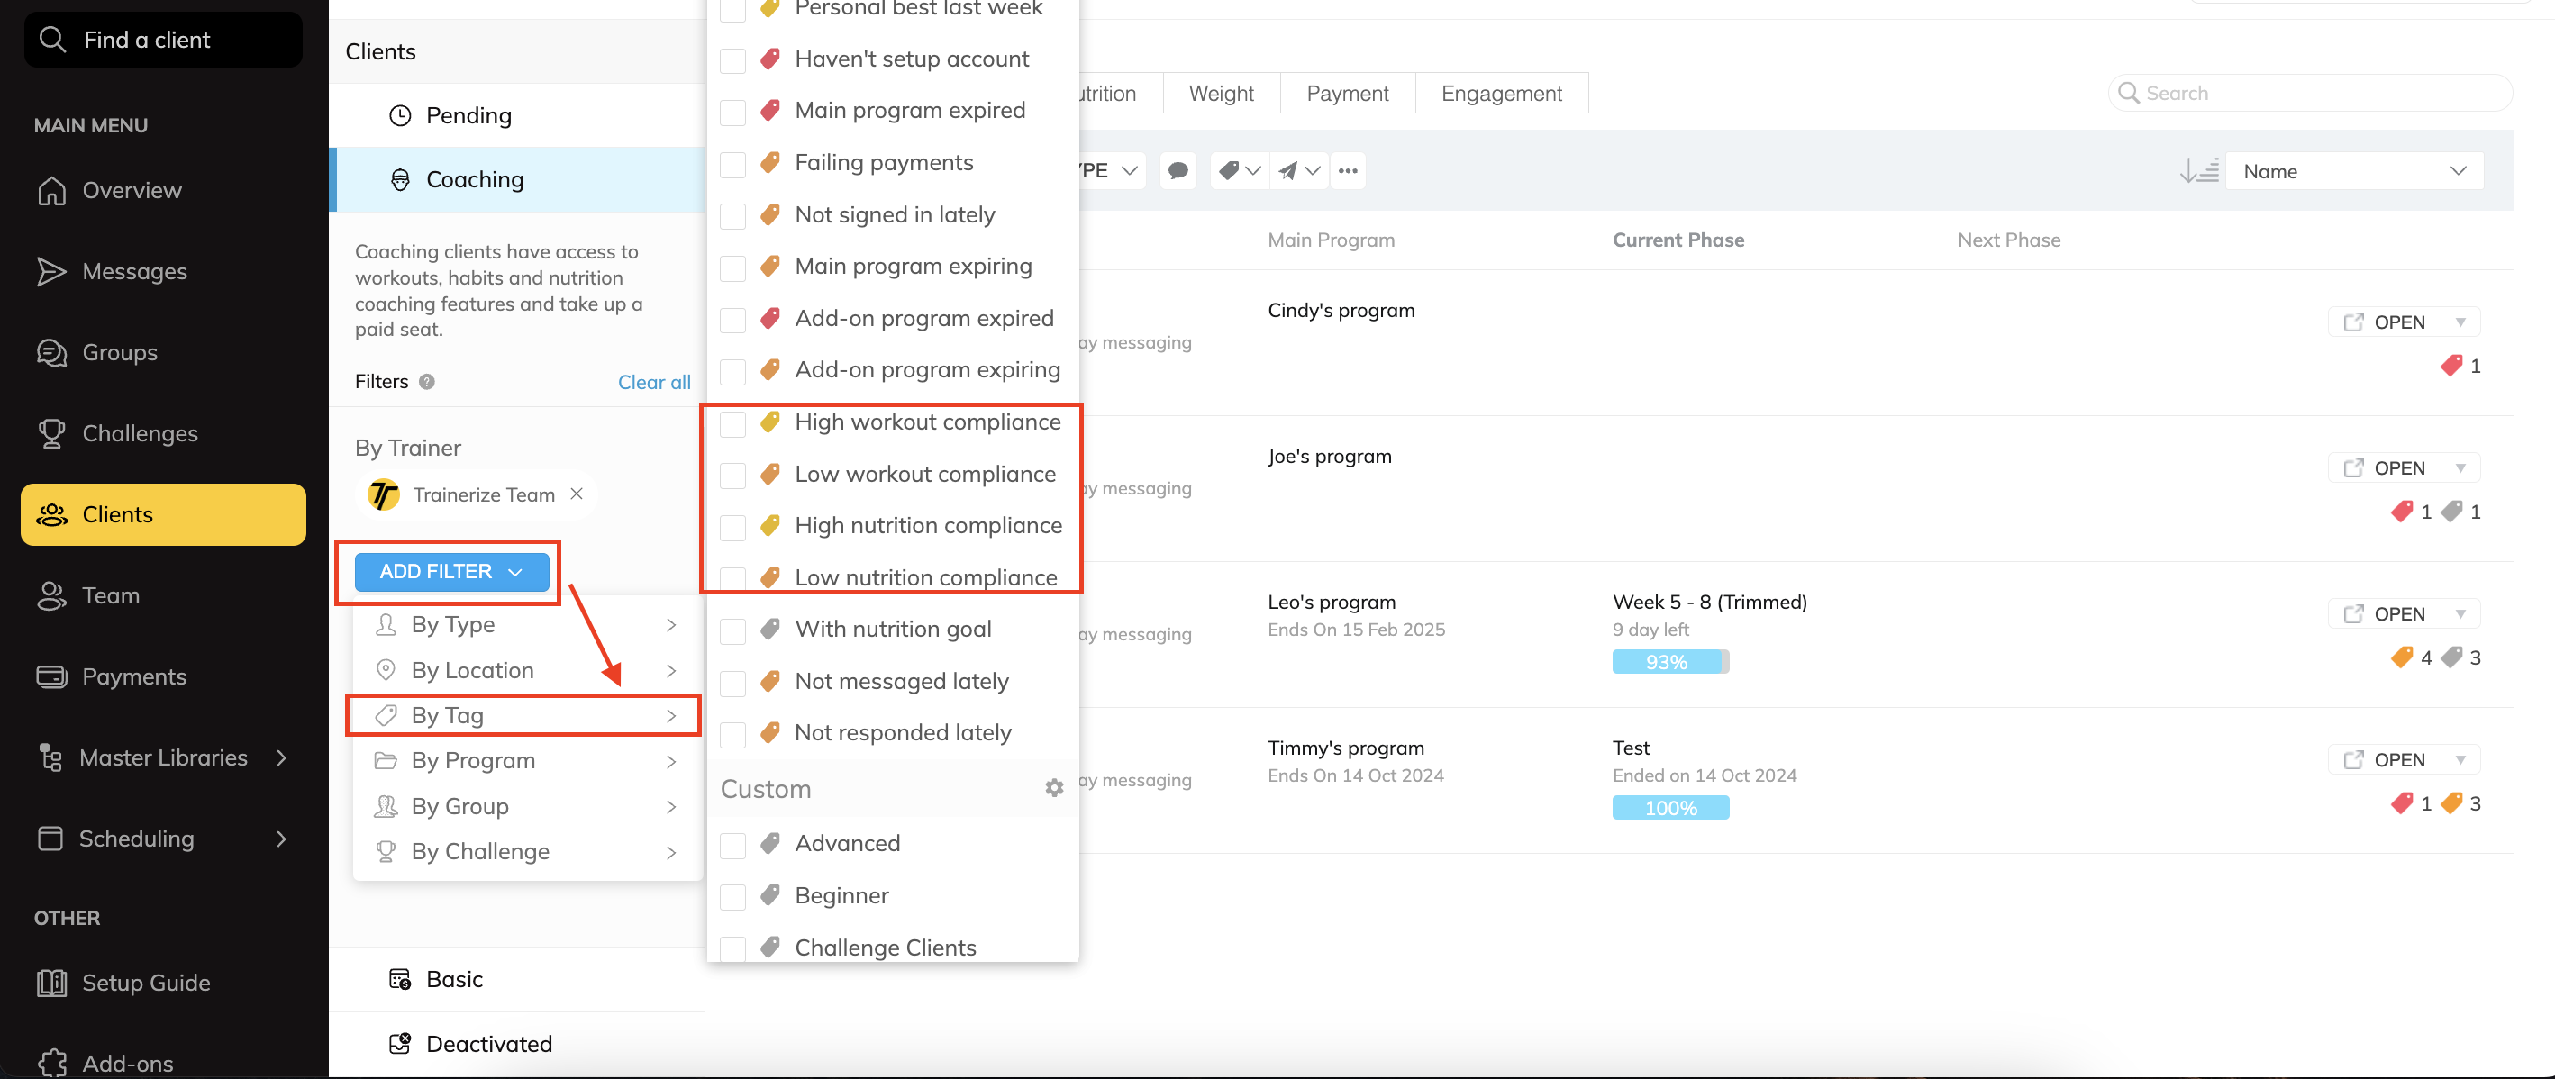Screen dimensions: 2555x1079
Task: Click the 93% progress bar for Leo's program
Action: click(1670, 661)
